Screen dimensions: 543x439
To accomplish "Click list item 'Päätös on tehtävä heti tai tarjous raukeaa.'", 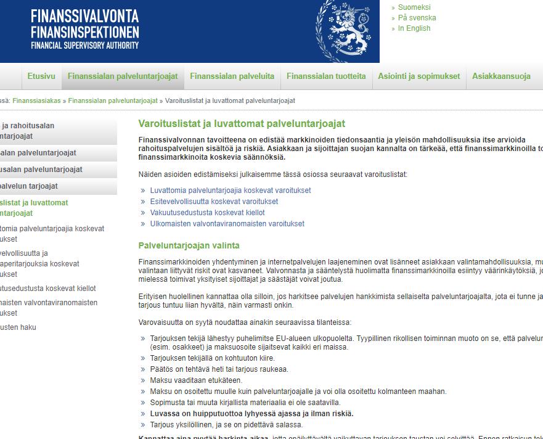I will tap(219, 369).
